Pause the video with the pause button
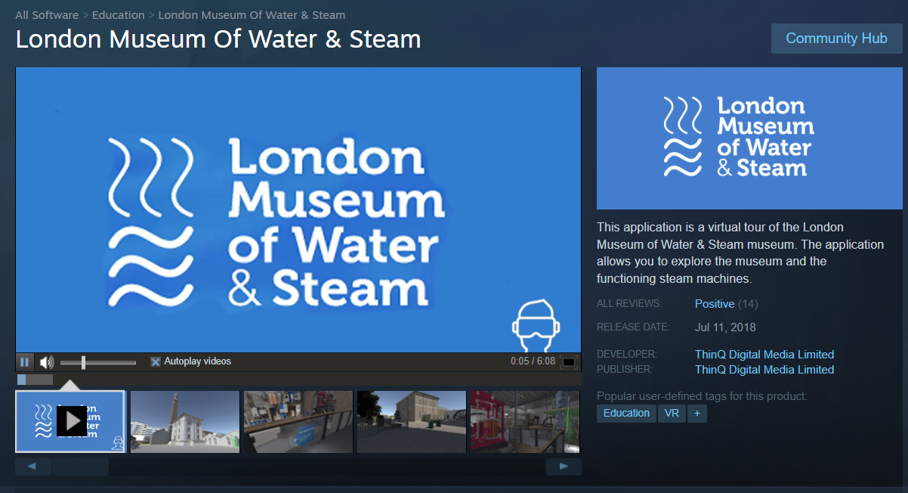The width and height of the screenshot is (908, 493). [x=24, y=362]
